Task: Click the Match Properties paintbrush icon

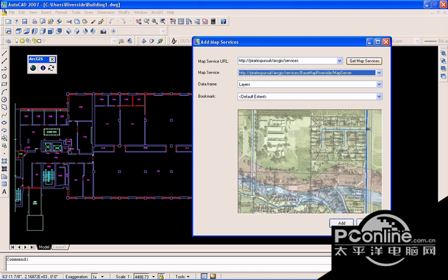Action: (93, 21)
